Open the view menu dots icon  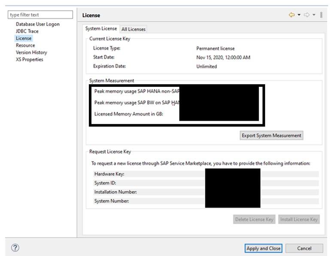pyautogui.click(x=321, y=15)
